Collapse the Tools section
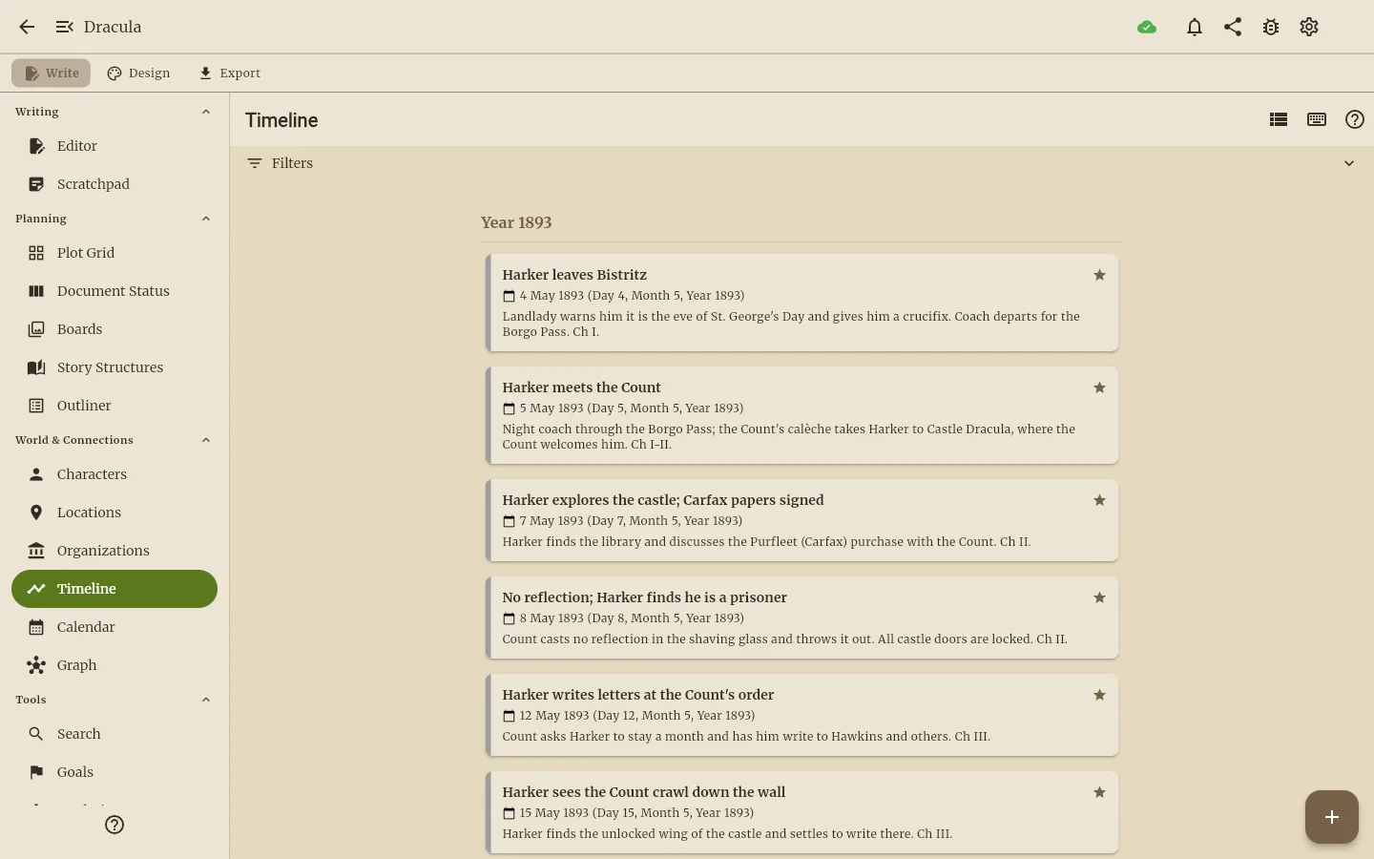The width and height of the screenshot is (1374, 859). [206, 700]
